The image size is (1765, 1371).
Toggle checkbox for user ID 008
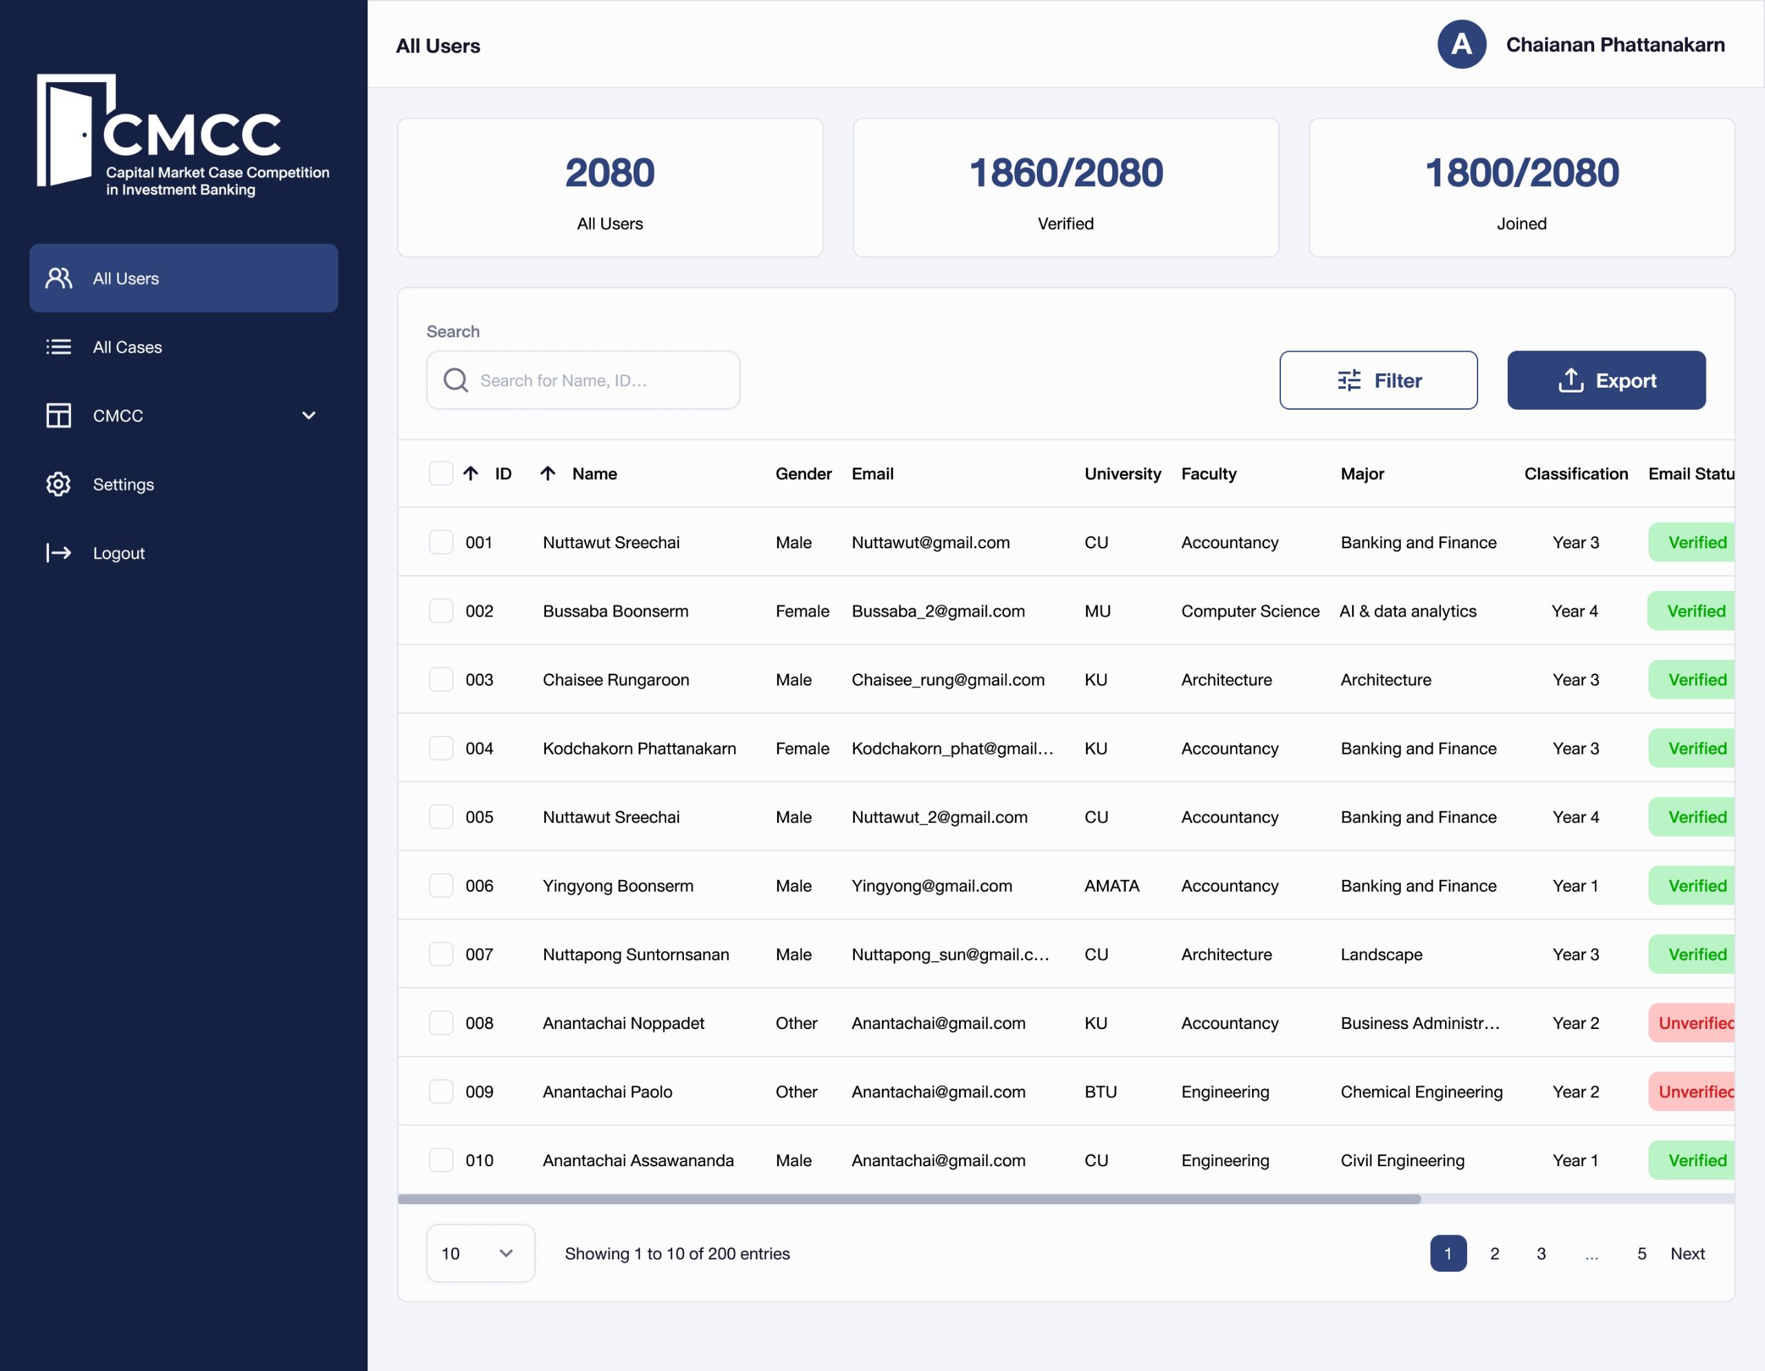440,1023
